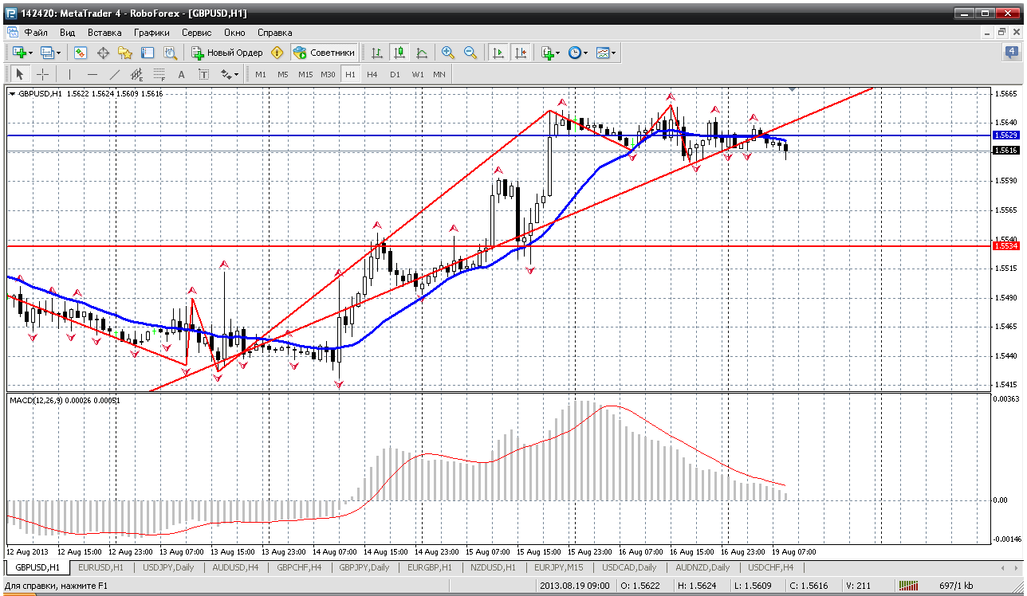The height and width of the screenshot is (596, 1027).
Task: Zoom out of the chart
Action: pyautogui.click(x=470, y=53)
